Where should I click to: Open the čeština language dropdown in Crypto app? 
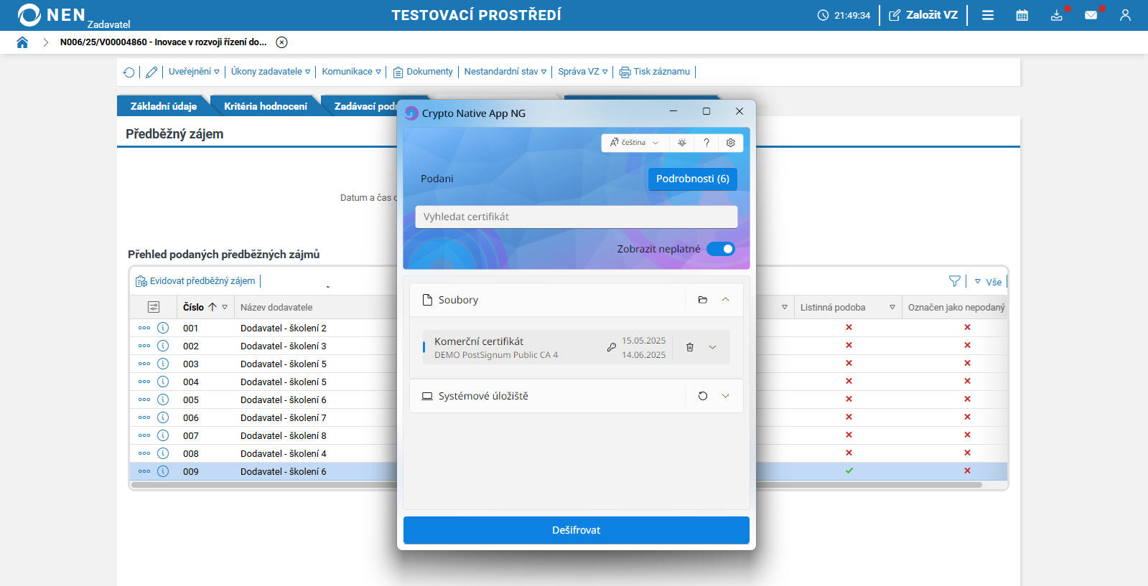635,143
